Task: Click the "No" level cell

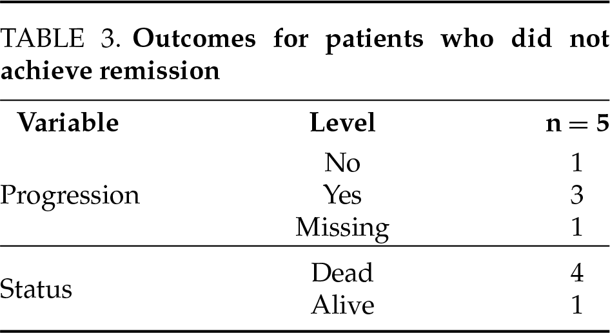Action: [342, 163]
